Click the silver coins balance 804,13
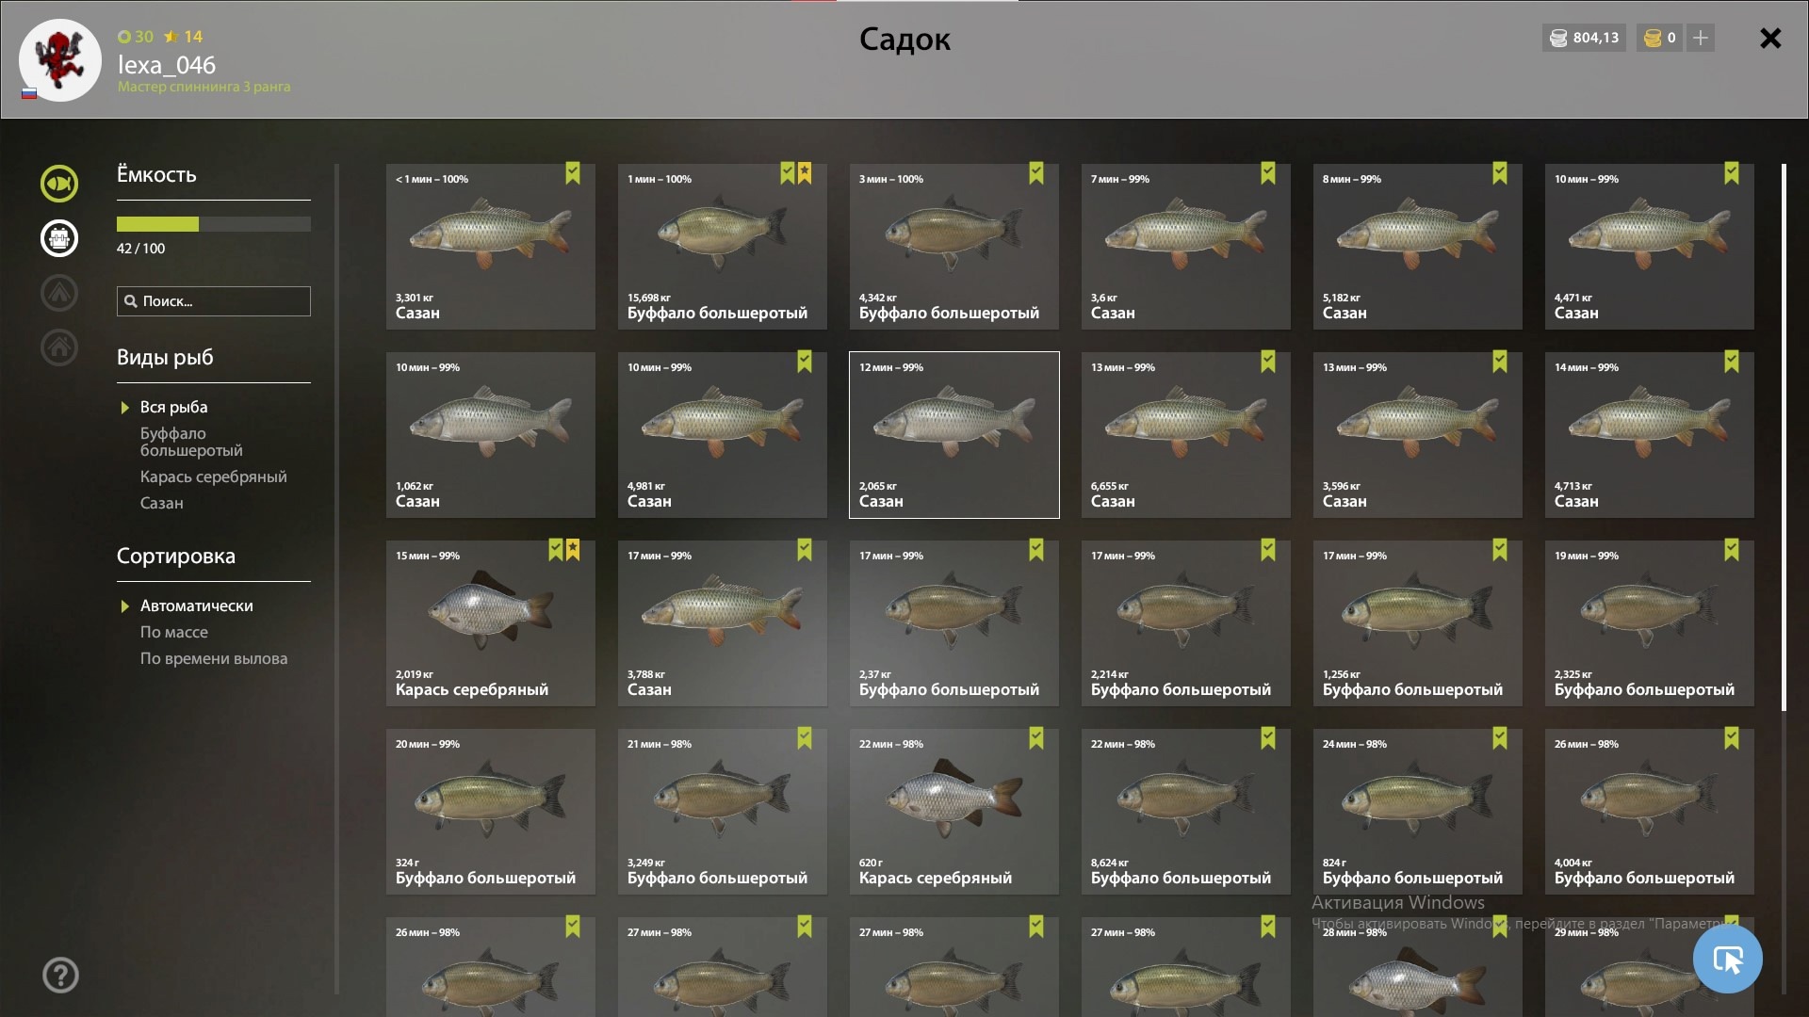The height and width of the screenshot is (1017, 1809). (1585, 38)
